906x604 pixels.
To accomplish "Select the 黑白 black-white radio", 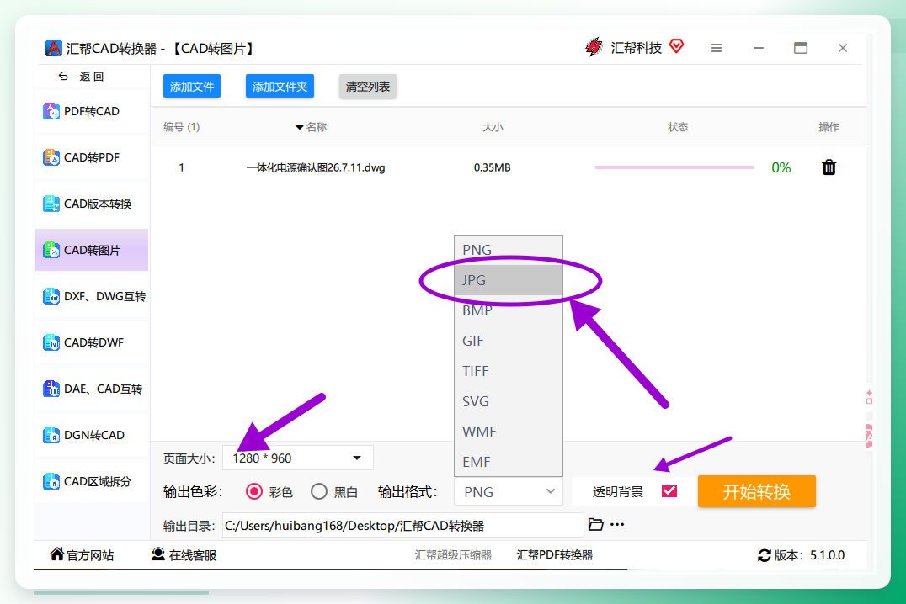I will pyautogui.click(x=319, y=491).
